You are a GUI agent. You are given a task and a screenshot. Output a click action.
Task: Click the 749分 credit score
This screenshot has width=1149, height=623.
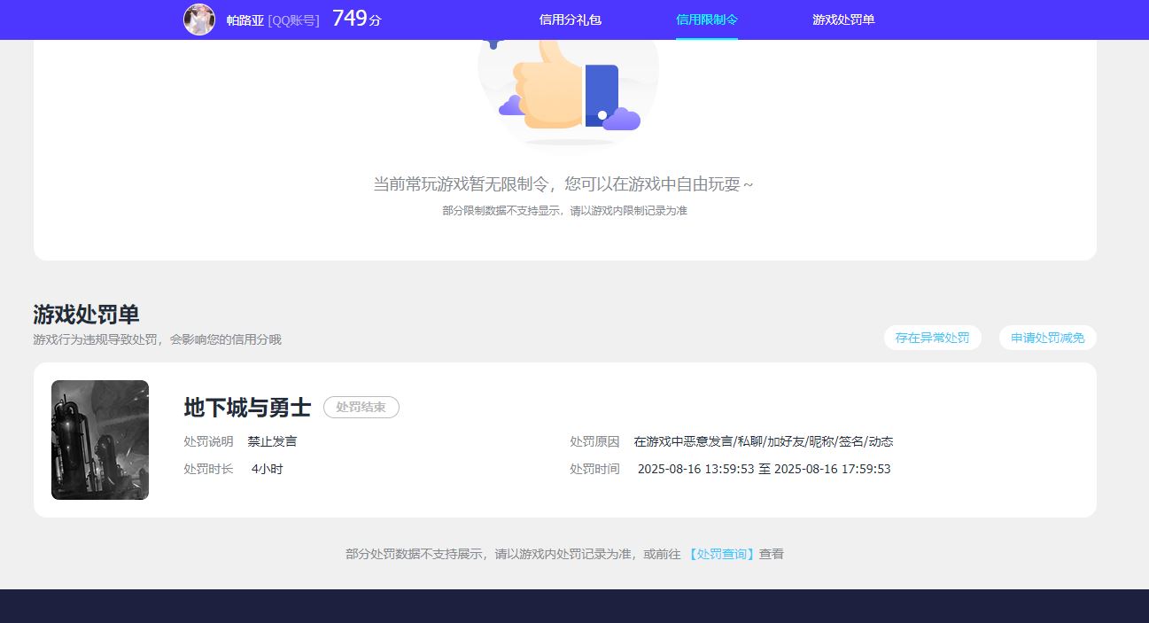356,19
